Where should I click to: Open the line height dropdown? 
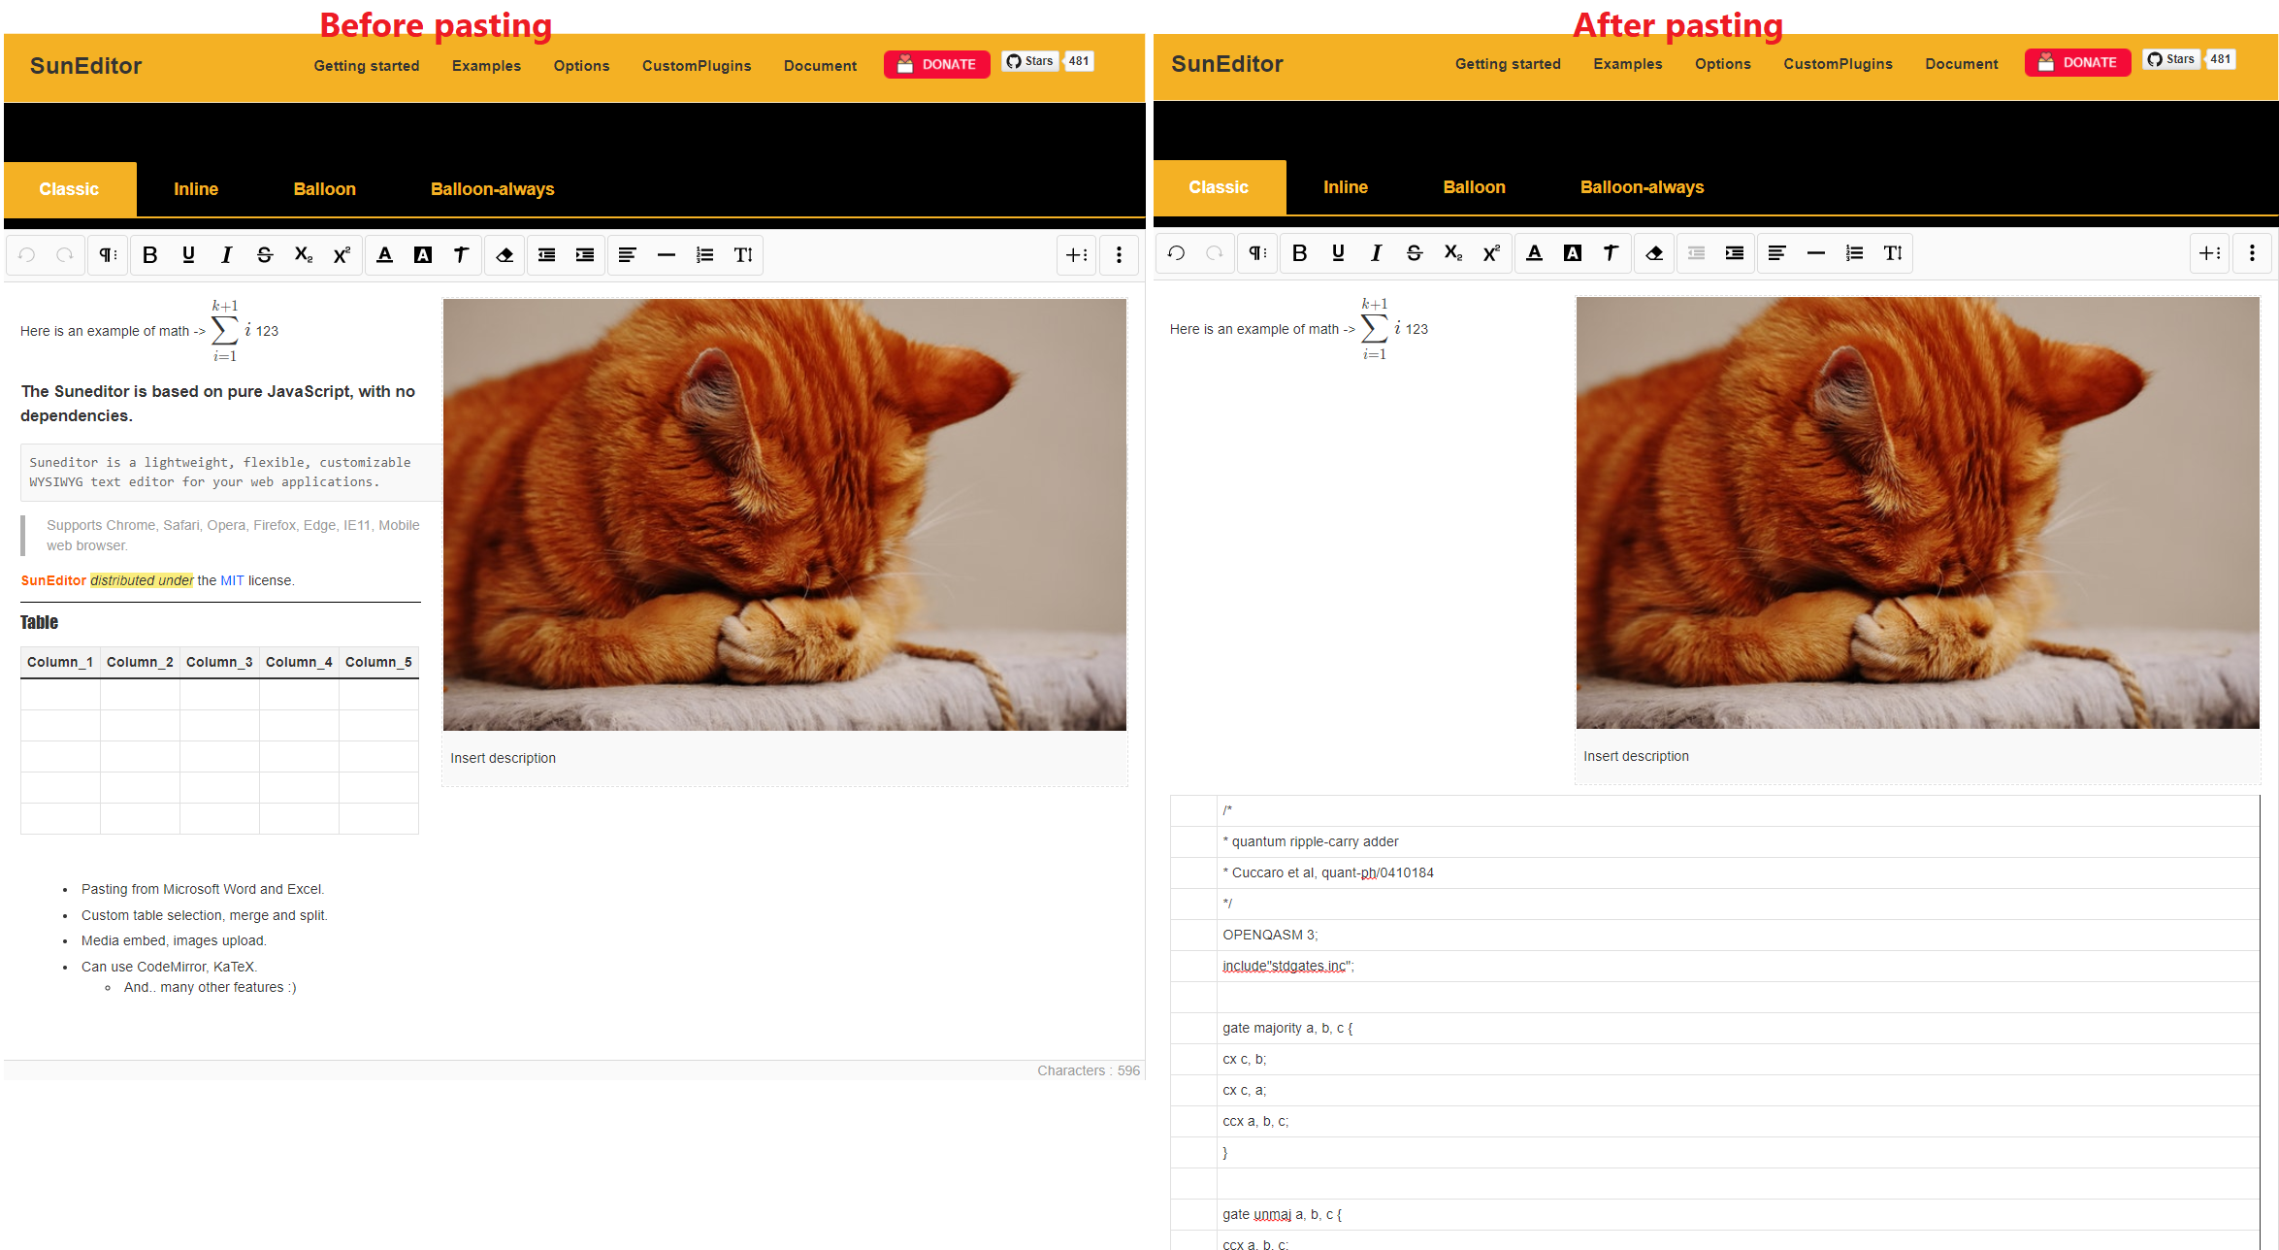coord(744,254)
